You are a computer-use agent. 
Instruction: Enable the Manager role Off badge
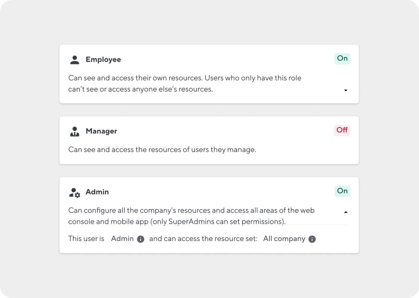point(342,130)
